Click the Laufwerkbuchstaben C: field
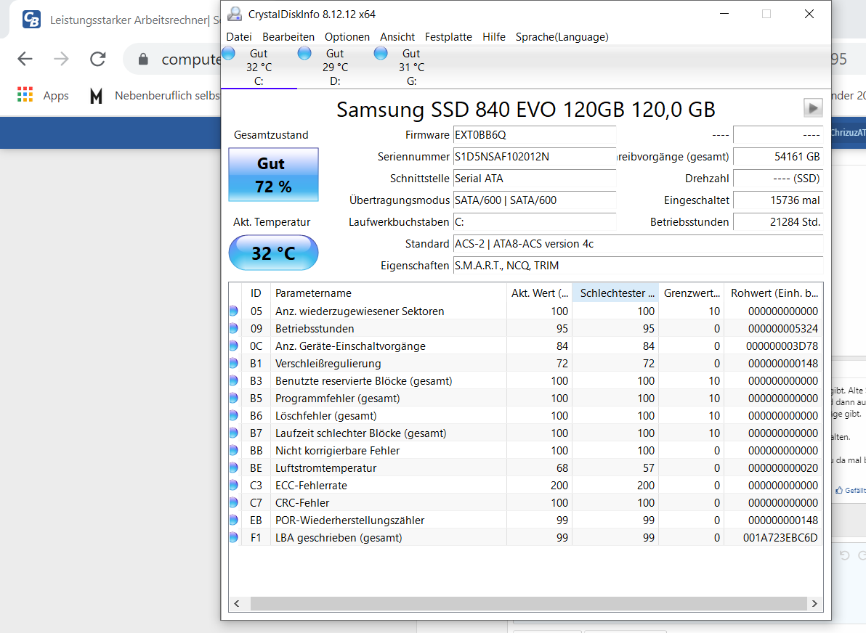866x633 pixels. click(x=535, y=222)
